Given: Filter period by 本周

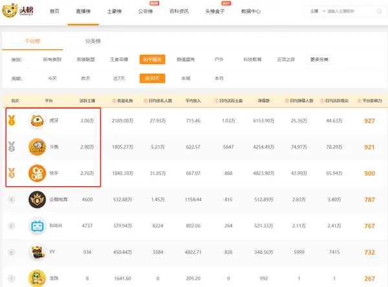Looking at the screenshot, I should pos(186,78).
